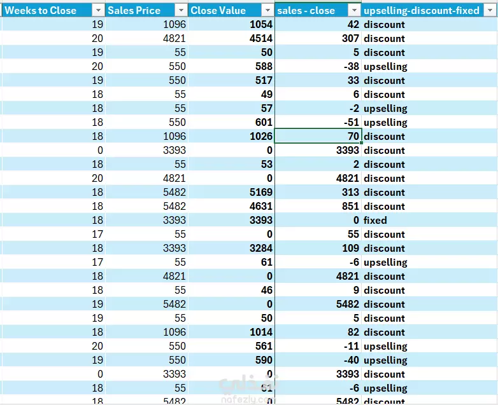The width and height of the screenshot is (498, 405).
Task: Click the 'fixed' category cell
Action: [429, 220]
